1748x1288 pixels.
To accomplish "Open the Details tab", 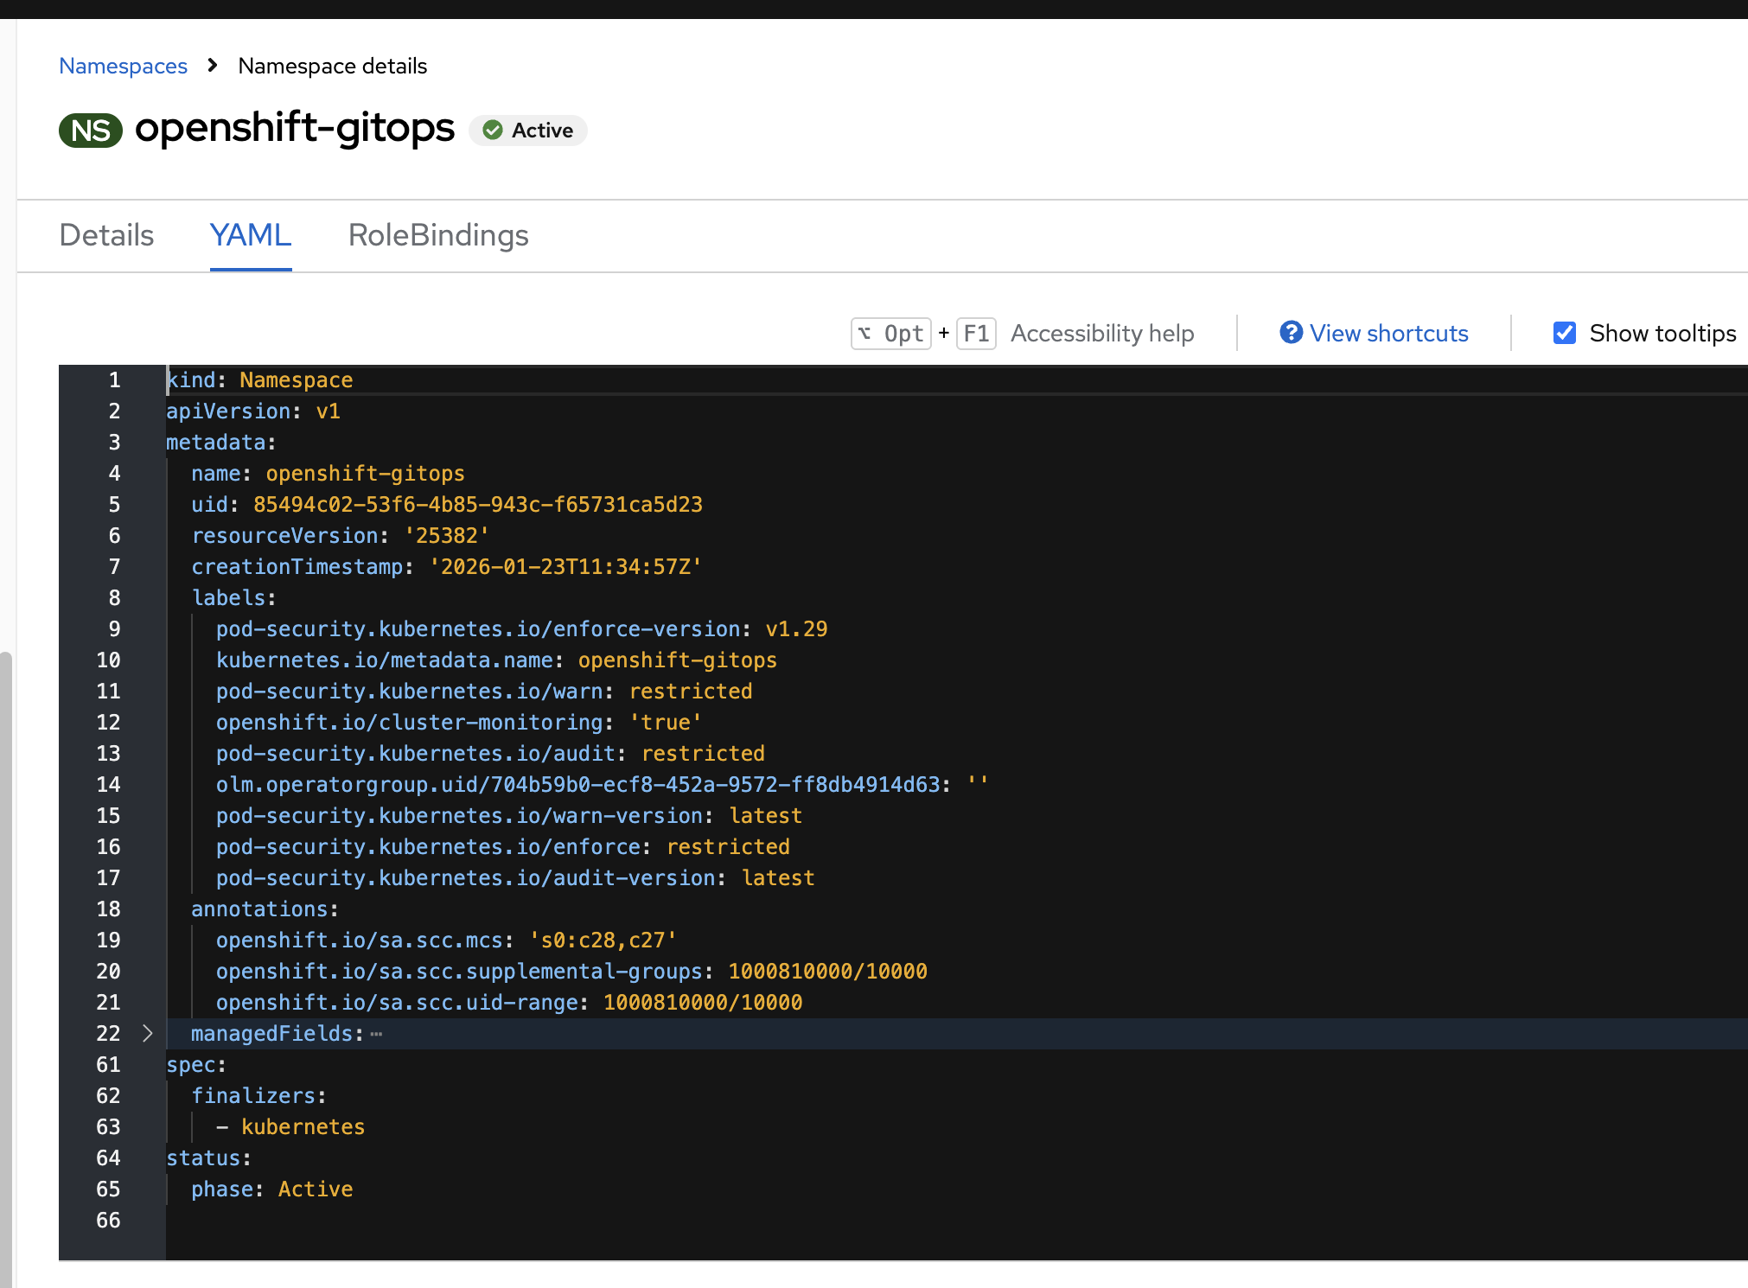I will (x=106, y=235).
